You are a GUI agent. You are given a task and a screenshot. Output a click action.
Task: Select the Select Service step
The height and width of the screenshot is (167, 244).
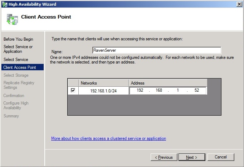(16, 60)
